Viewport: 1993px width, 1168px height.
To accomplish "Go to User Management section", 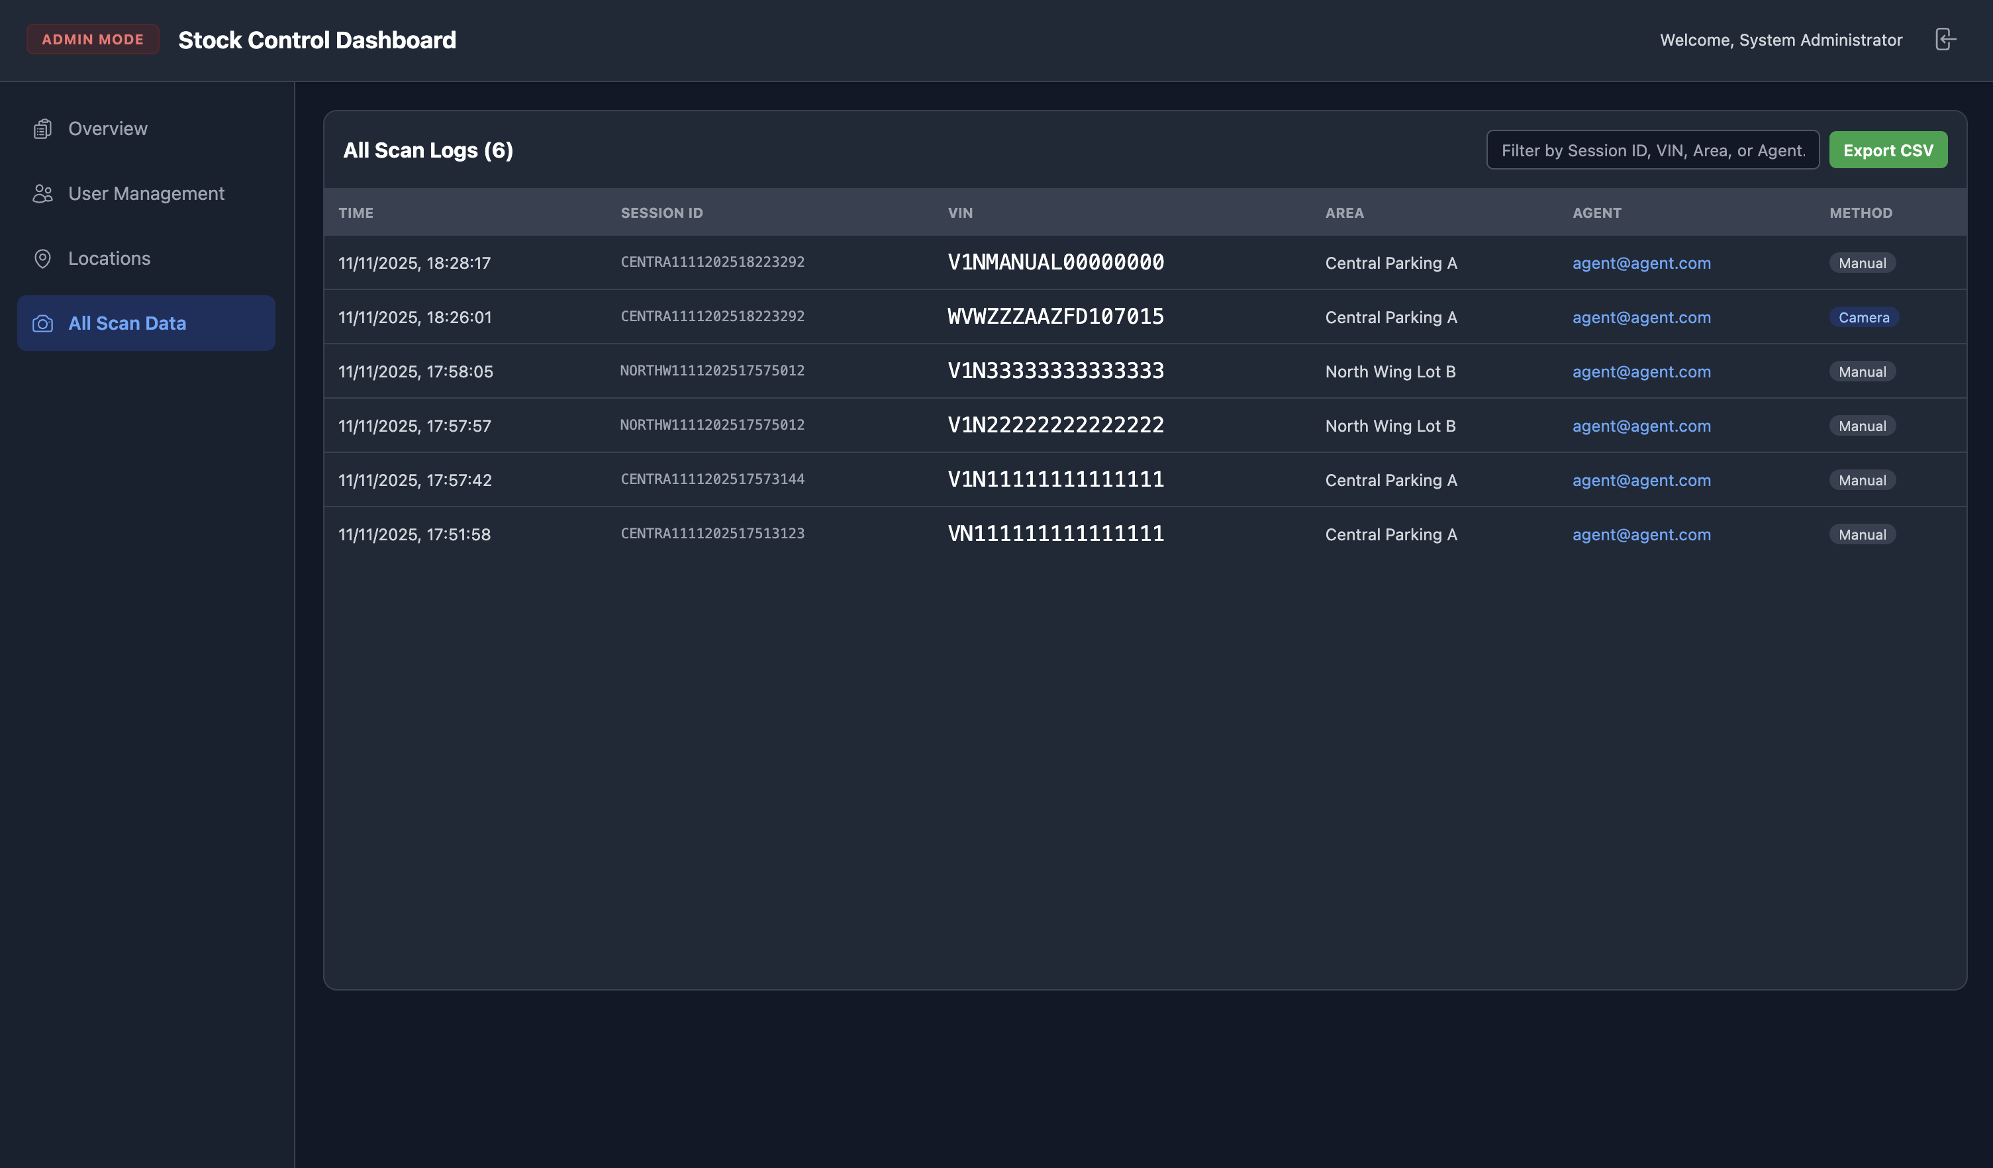I will click(x=146, y=194).
